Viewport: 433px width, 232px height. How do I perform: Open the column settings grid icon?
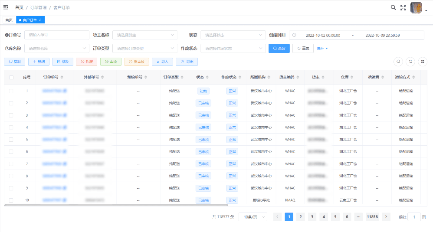[422, 62]
